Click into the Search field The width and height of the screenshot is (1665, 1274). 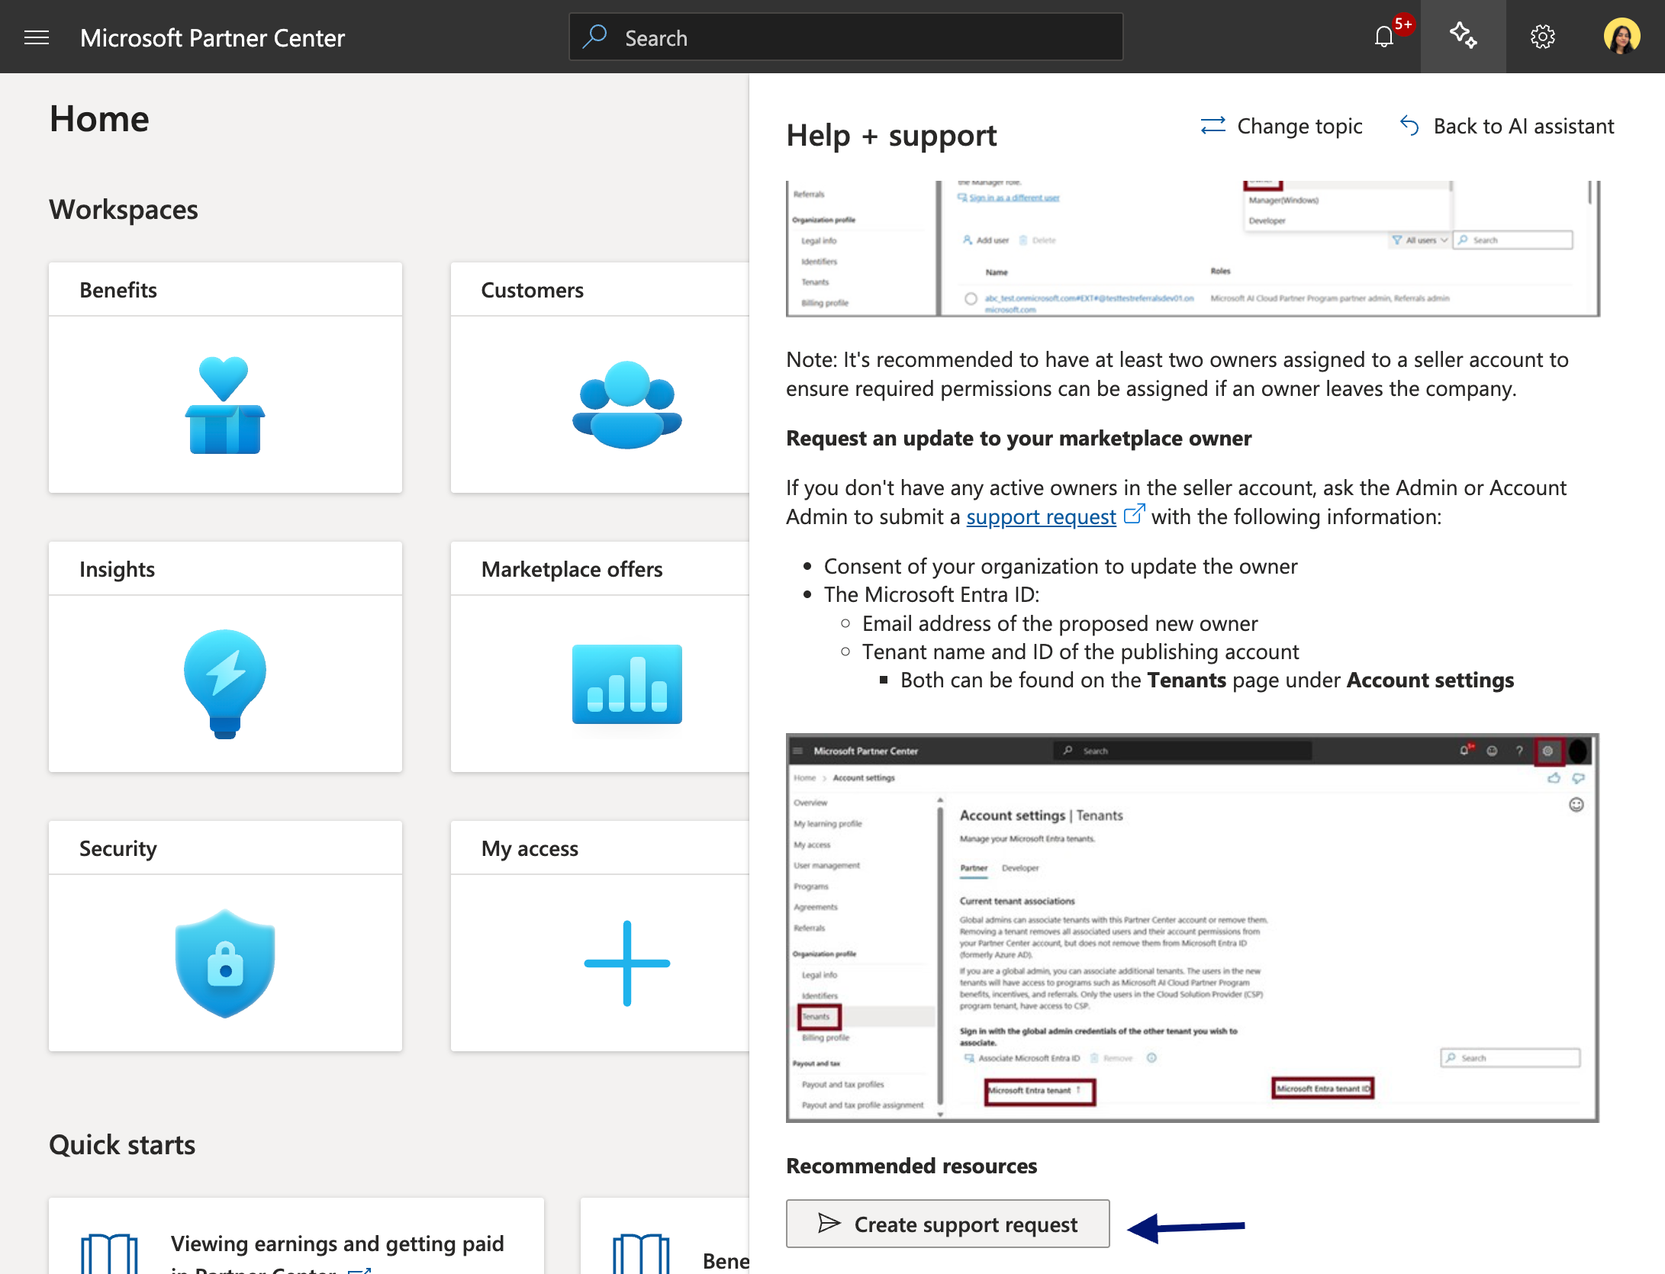click(x=846, y=37)
